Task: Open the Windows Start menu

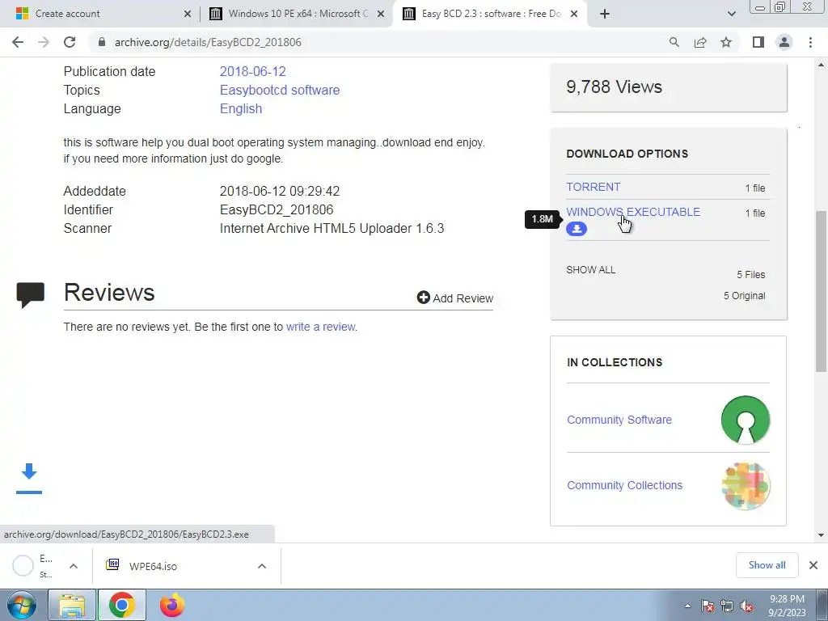Action: pyautogui.click(x=22, y=605)
